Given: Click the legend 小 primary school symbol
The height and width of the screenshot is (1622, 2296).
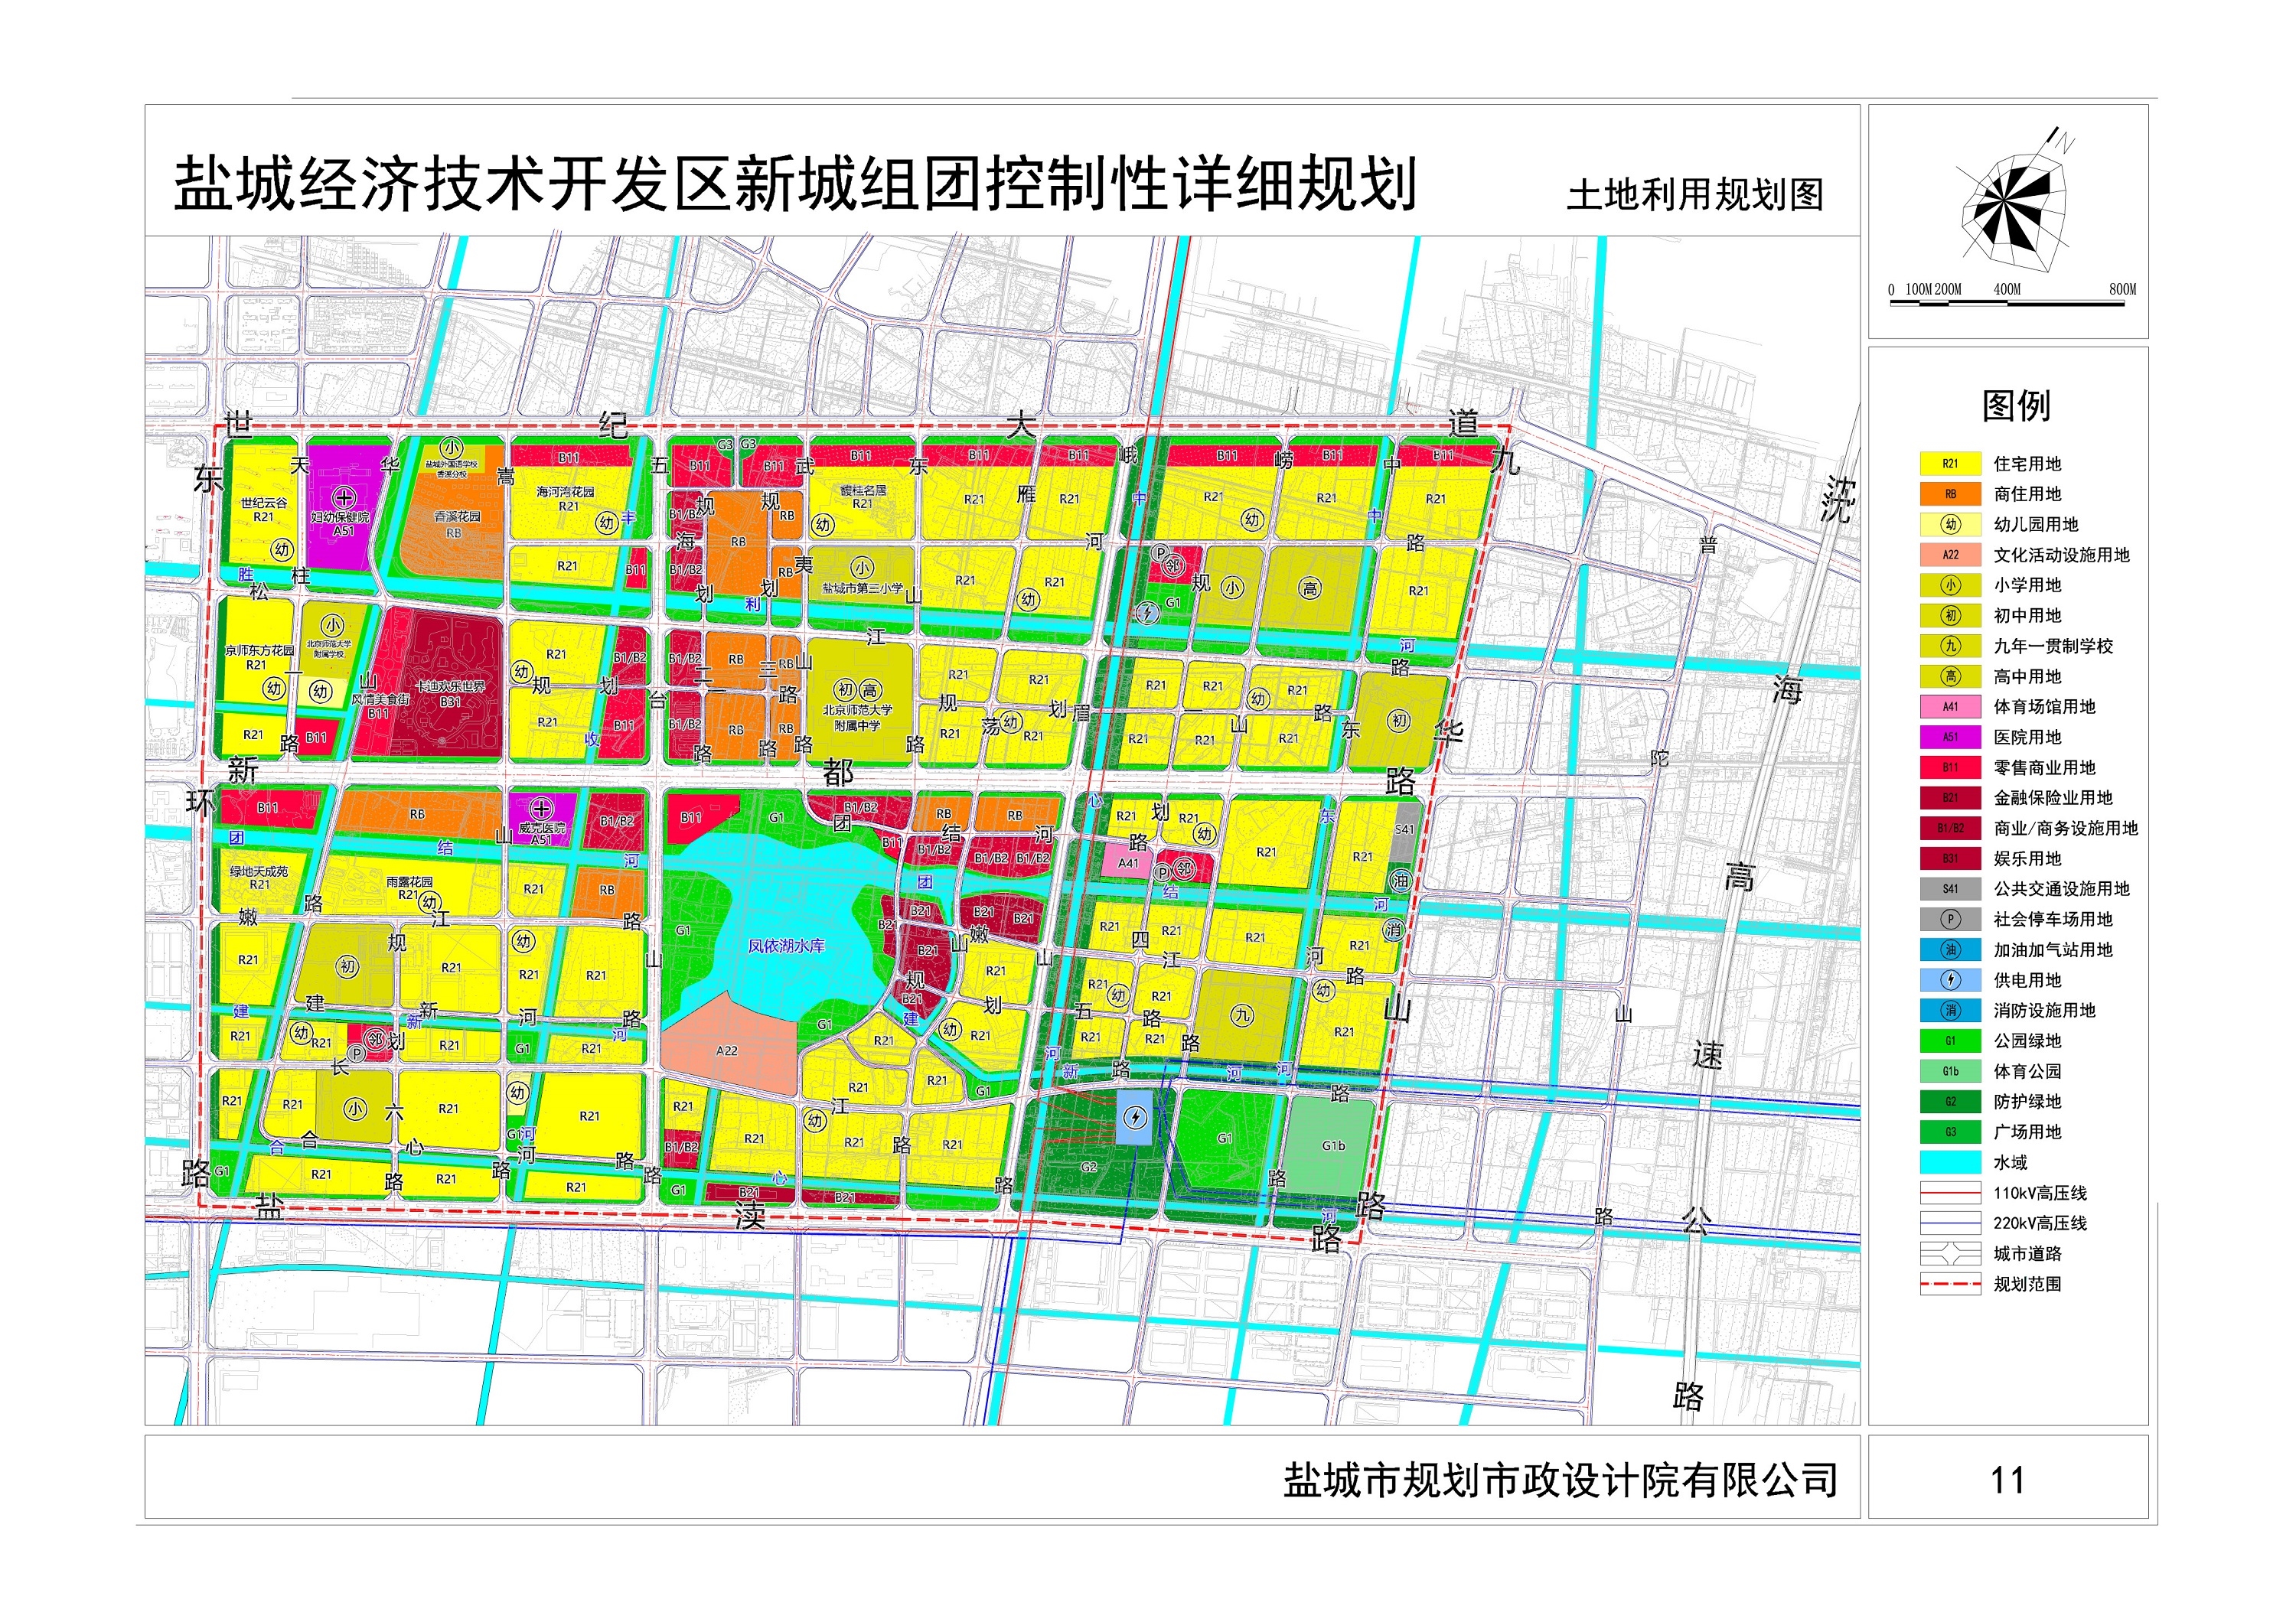Looking at the screenshot, I should tap(1950, 585).
